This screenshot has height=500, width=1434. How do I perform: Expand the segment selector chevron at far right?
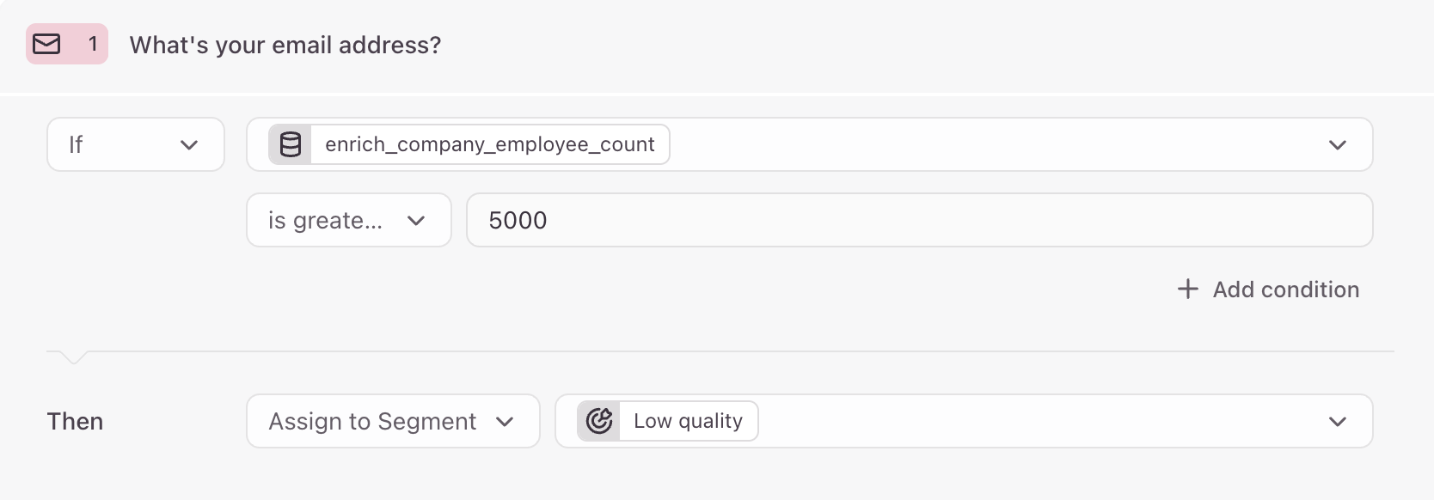click(x=1337, y=422)
